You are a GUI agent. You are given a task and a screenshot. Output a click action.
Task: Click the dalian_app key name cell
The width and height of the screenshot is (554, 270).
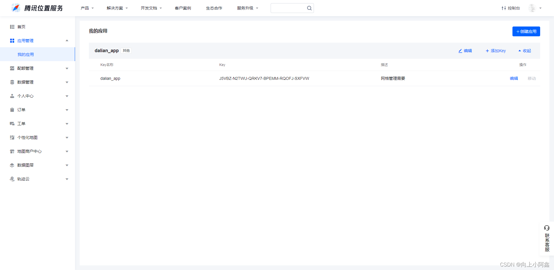[x=110, y=78]
